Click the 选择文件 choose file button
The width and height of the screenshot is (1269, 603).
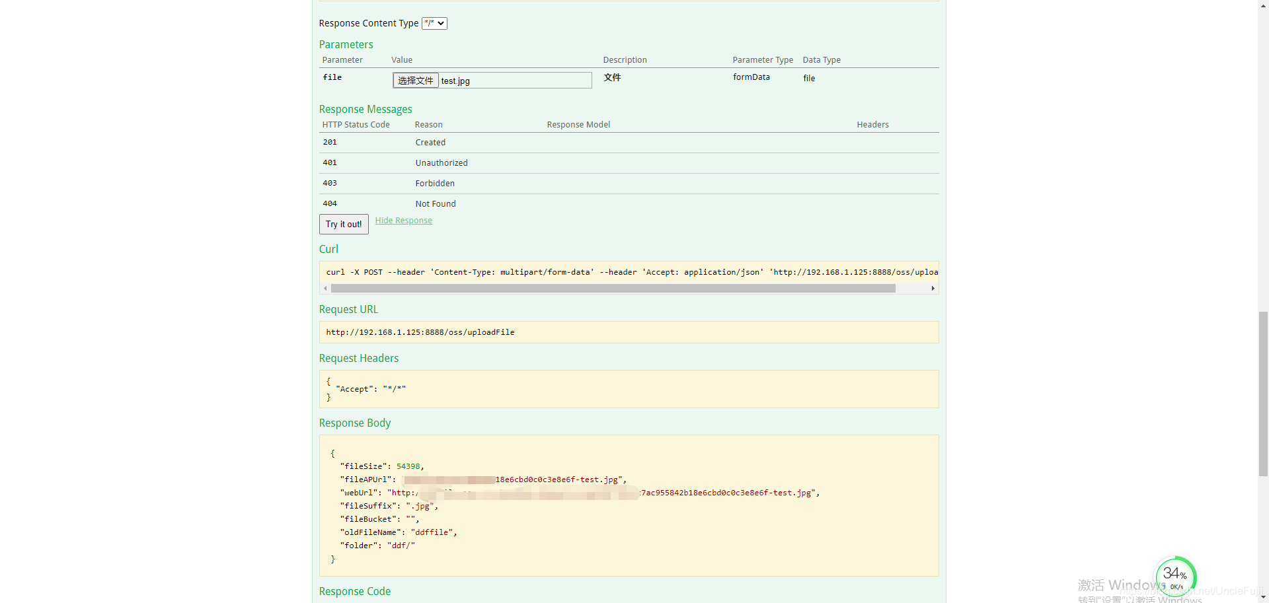[416, 81]
